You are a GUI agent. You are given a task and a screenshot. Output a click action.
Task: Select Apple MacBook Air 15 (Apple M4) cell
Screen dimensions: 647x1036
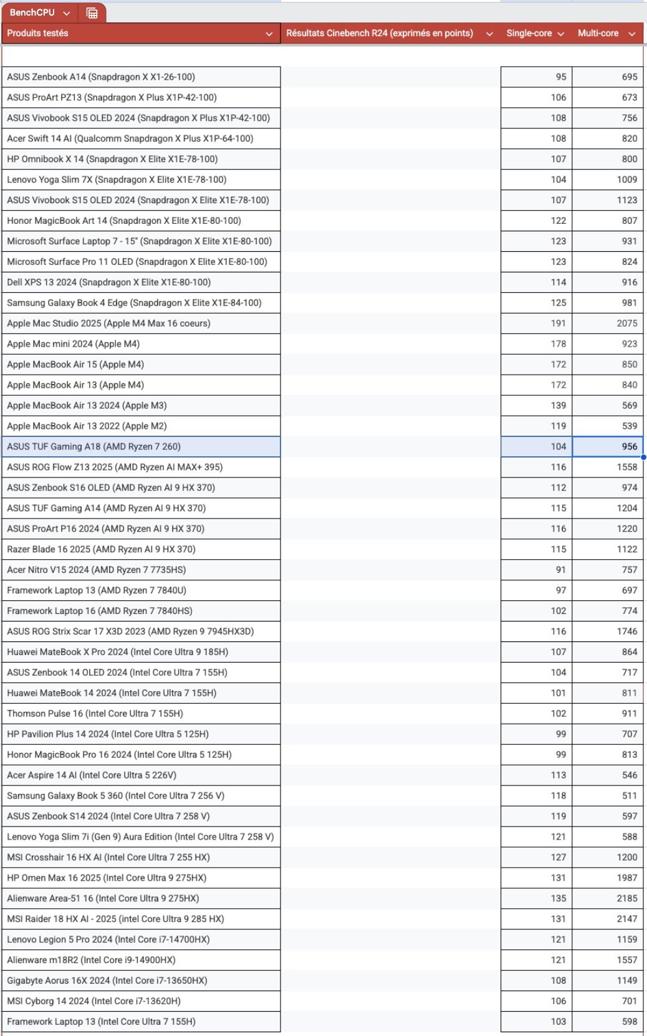pos(141,365)
